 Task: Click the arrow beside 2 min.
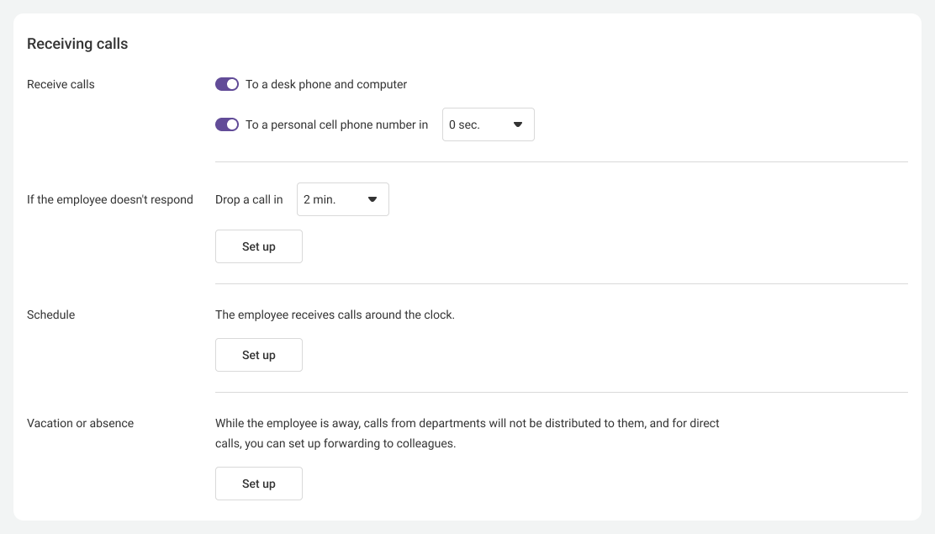[372, 199]
